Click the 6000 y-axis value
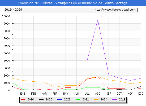Viewport: 146px width, 106px height. pyautogui.click(x=7, y=46)
